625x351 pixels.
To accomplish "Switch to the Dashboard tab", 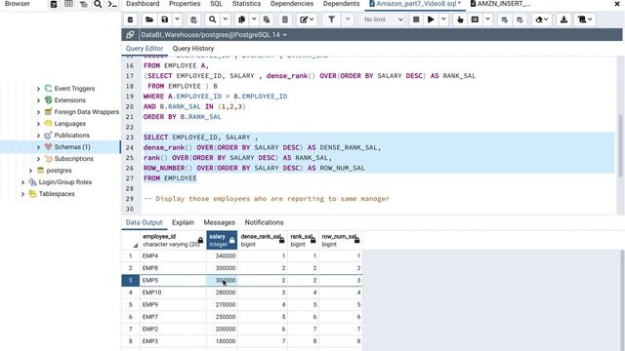I will point(143,4).
